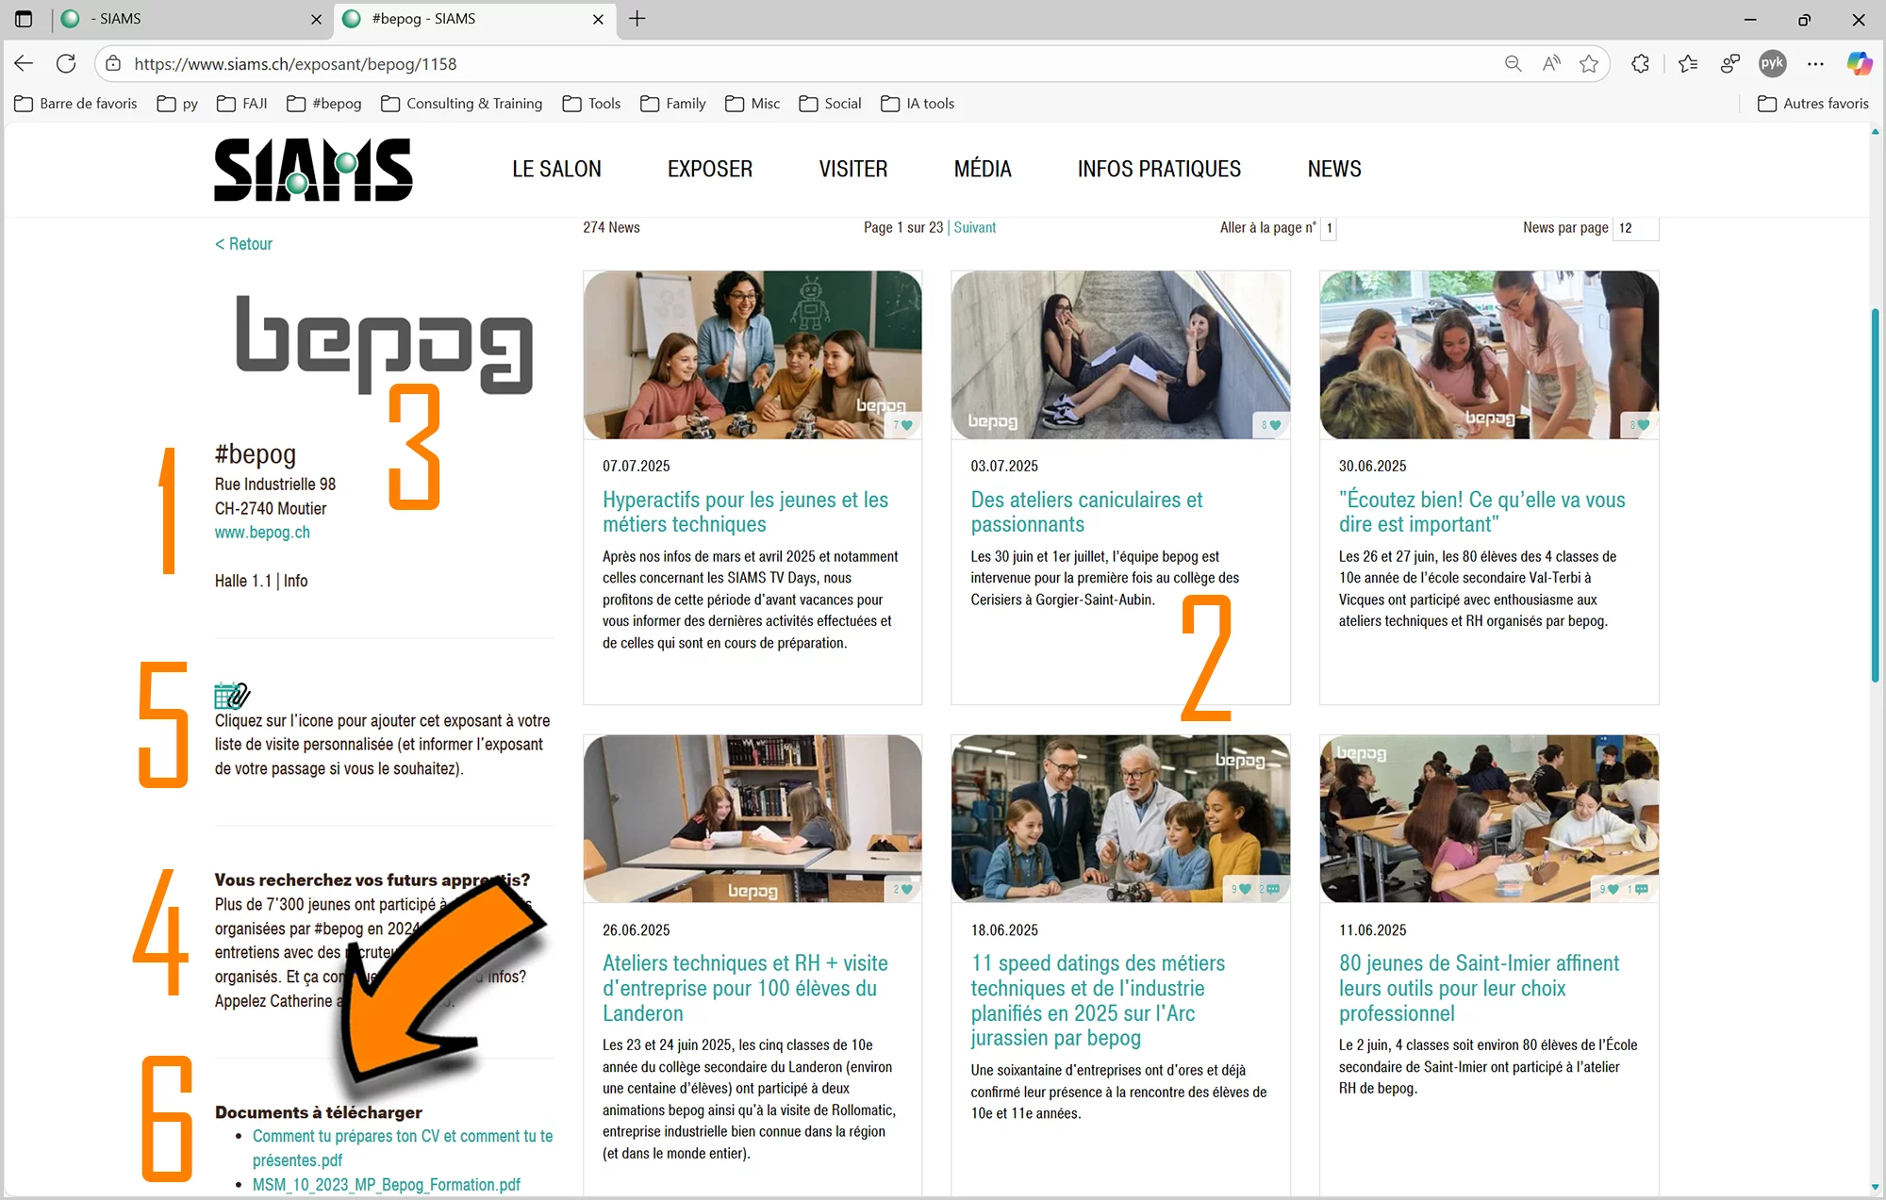
Task: Open the browser collections icon
Action: (1729, 63)
